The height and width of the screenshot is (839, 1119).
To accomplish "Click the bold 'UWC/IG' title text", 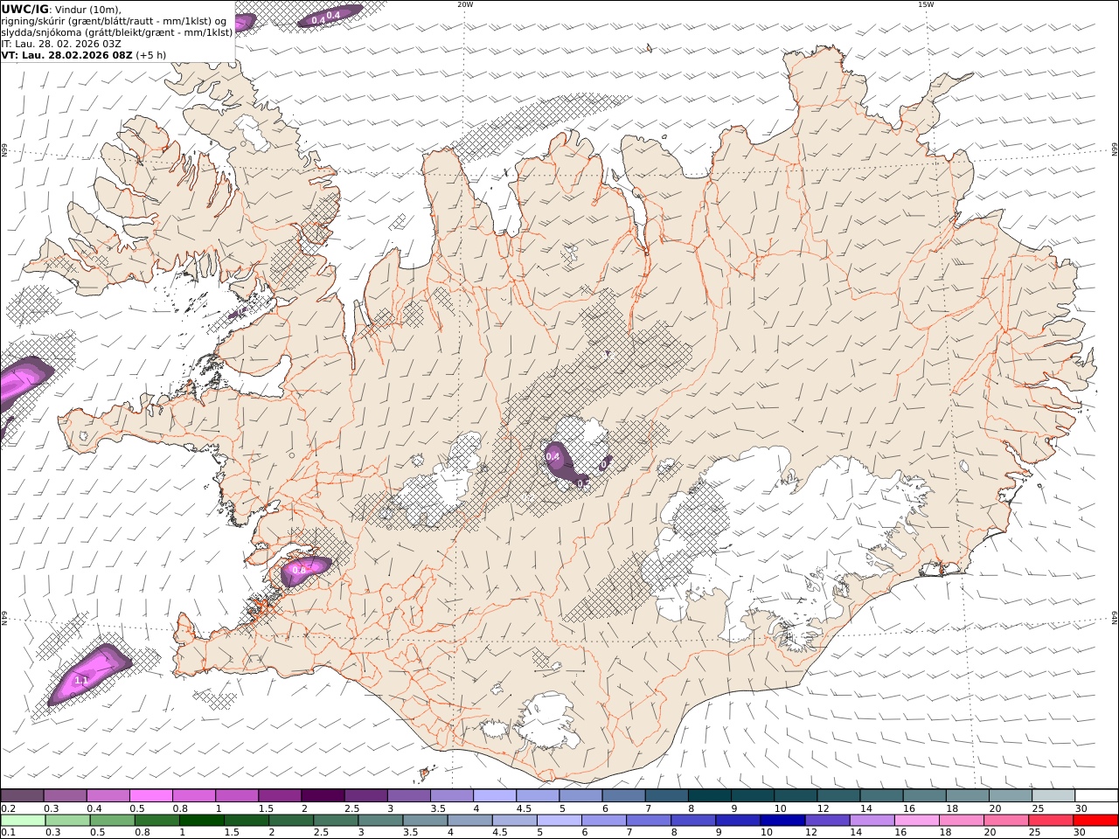I will (x=24, y=9).
